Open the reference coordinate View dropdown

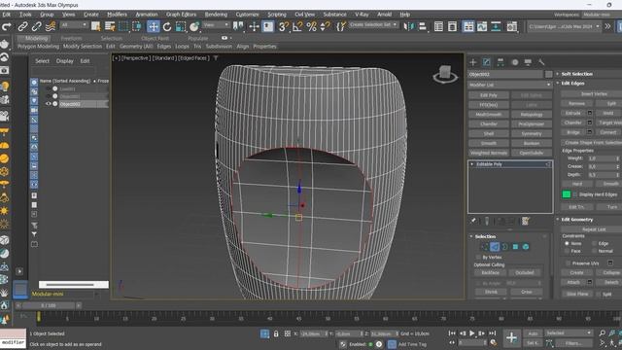[x=216, y=25]
